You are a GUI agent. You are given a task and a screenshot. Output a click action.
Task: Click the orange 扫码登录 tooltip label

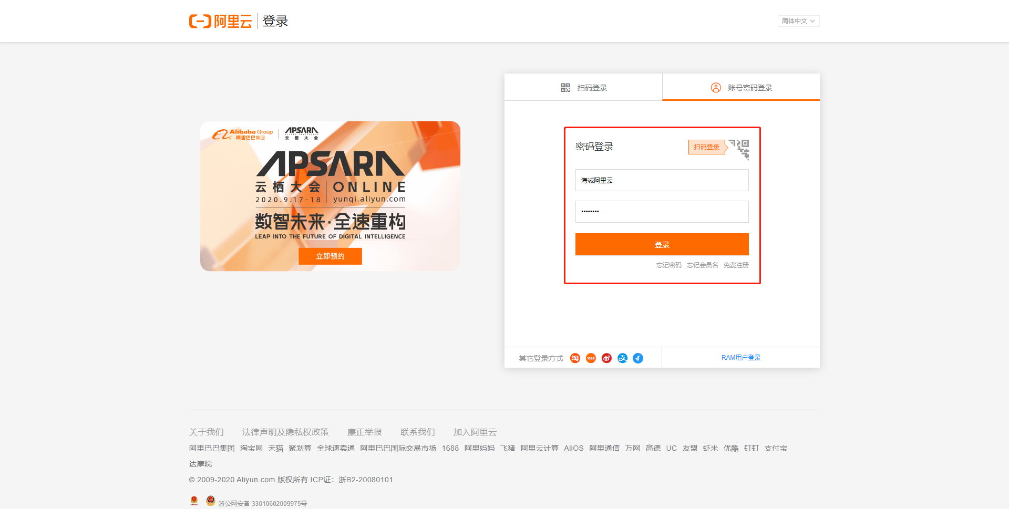point(707,147)
